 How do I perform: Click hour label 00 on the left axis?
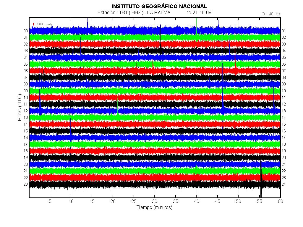tap(25, 31)
